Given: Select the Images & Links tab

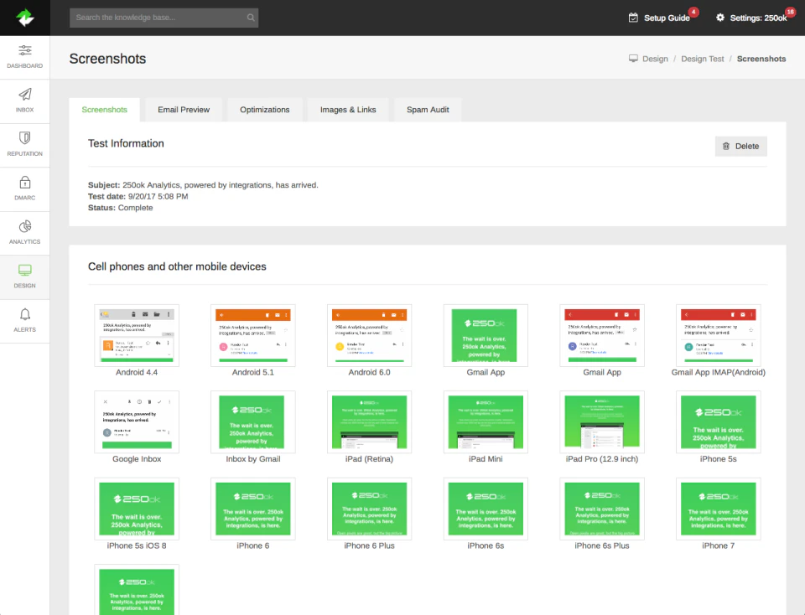Looking at the screenshot, I should click(347, 109).
